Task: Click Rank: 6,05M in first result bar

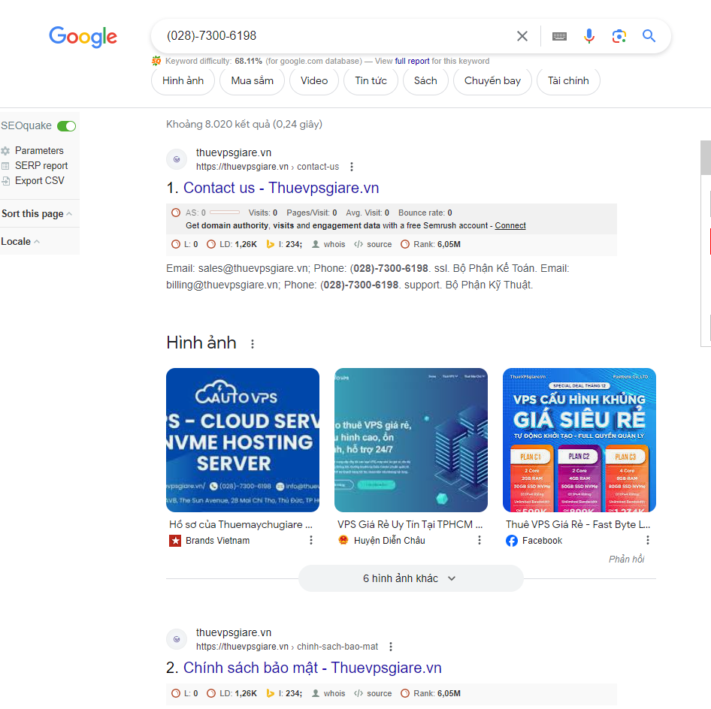Action: (x=431, y=244)
